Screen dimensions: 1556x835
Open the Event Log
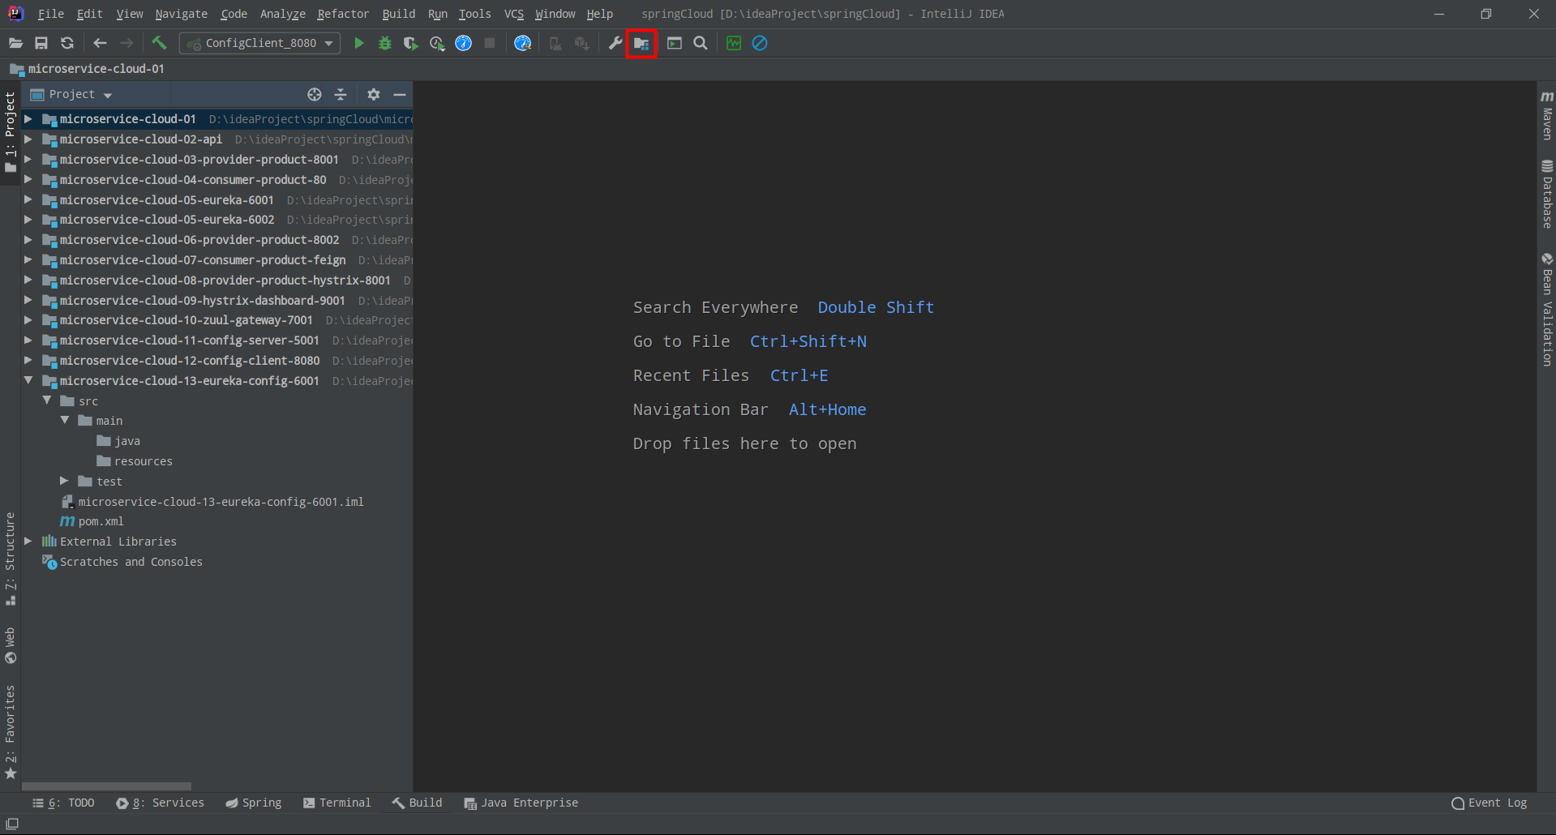point(1489,803)
